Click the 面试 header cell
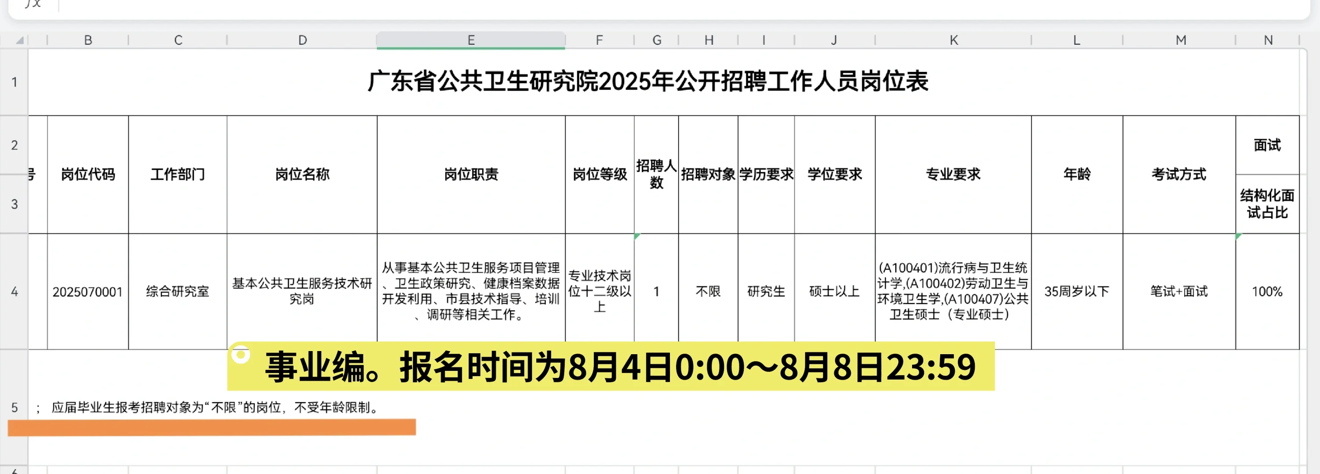Screen dimensions: 1320x474 point(1268,145)
